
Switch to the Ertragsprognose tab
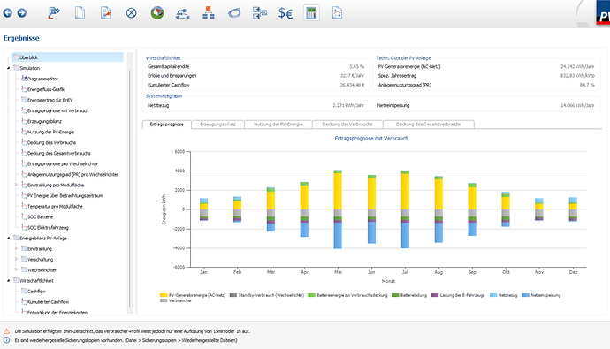click(x=166, y=125)
